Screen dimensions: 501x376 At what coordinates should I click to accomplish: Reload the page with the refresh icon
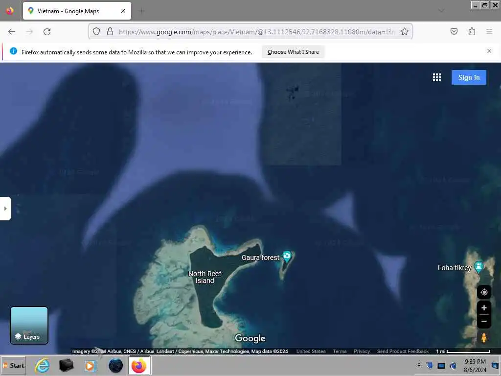pyautogui.click(x=47, y=32)
